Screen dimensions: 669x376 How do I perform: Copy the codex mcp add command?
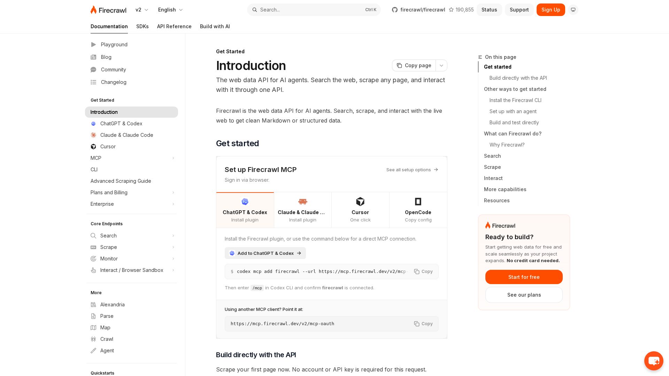click(x=423, y=272)
